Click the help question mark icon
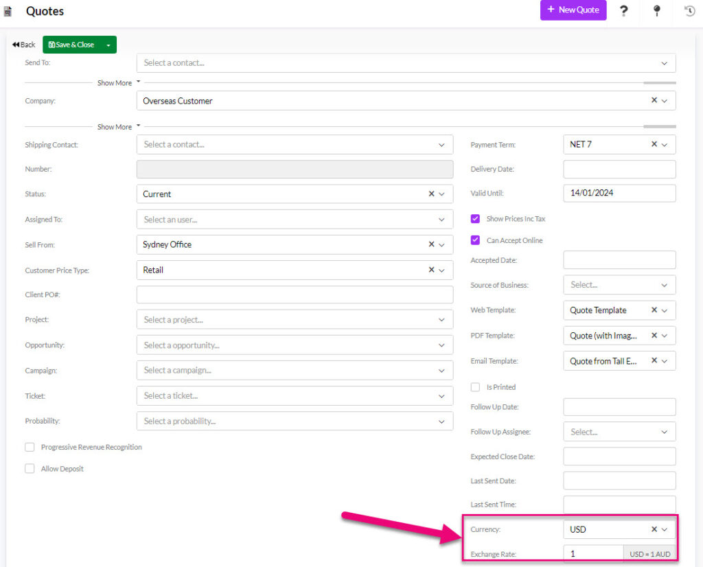Viewport: 703px width, 567px height. point(623,10)
